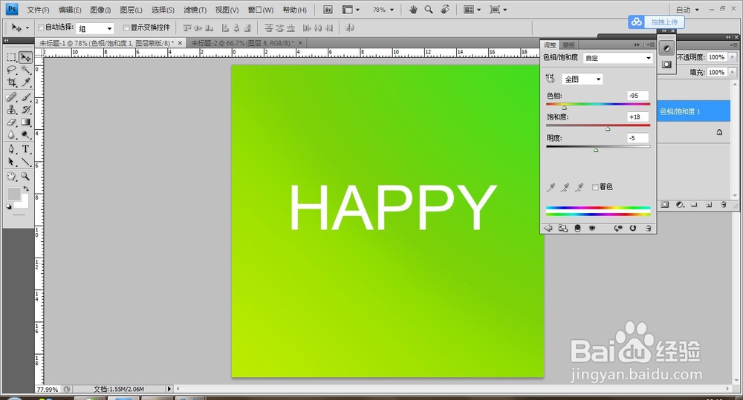Switch to the 未标题-2 document tab

tap(243, 43)
